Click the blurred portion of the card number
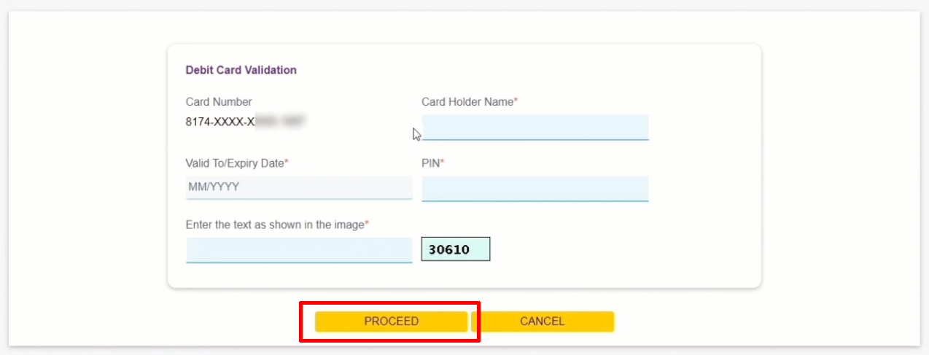Viewport: 929px width, 355px height. (281, 122)
